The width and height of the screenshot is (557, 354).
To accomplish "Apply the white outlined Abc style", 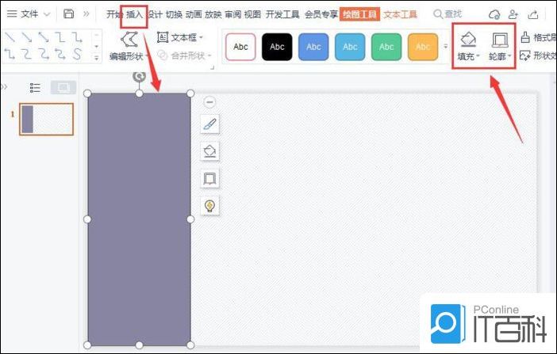I will click(x=240, y=47).
